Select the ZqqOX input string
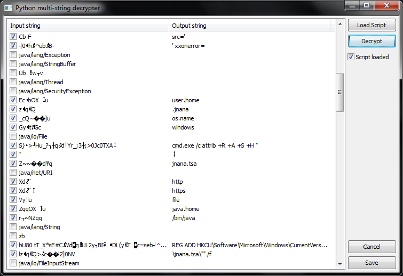The height and width of the screenshot is (276, 403). pyautogui.click(x=32, y=209)
